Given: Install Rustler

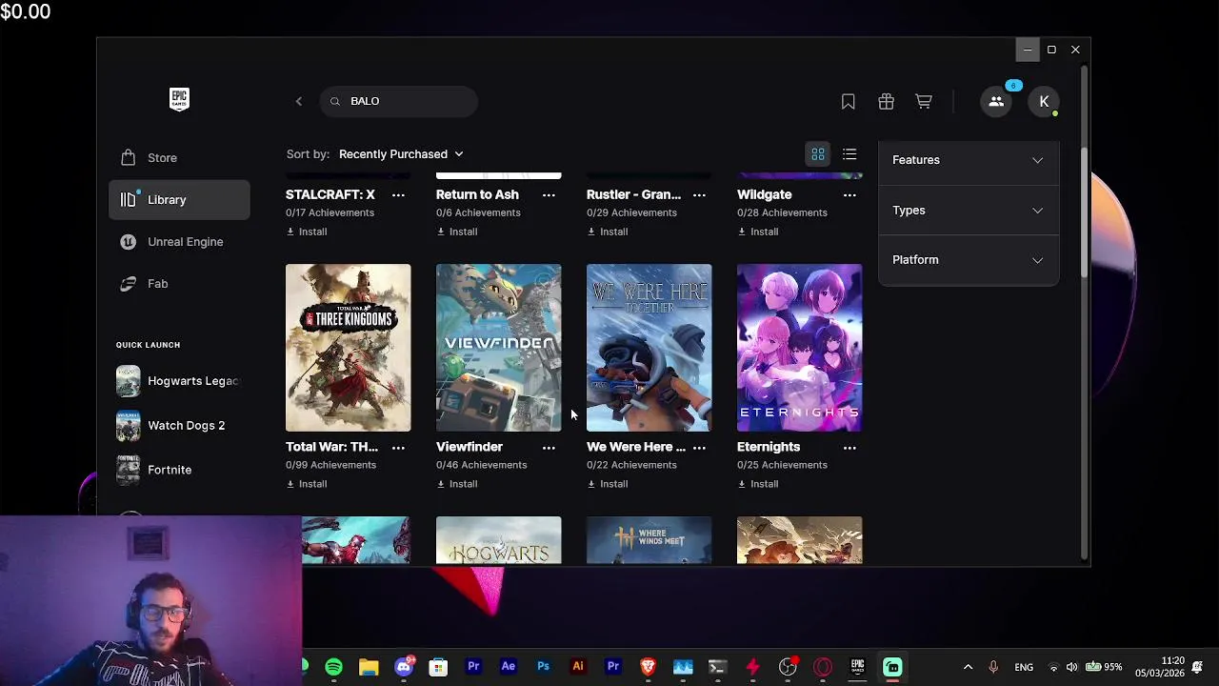Looking at the screenshot, I should (x=608, y=232).
